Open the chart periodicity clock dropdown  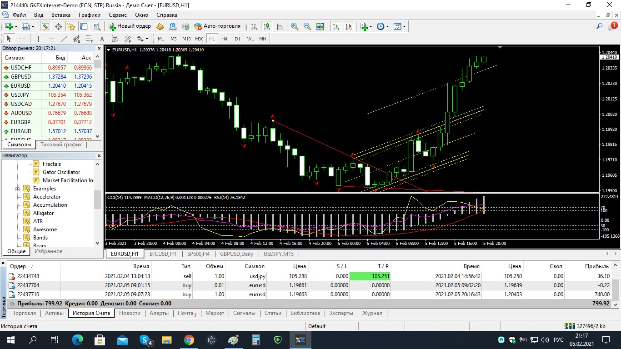(383, 26)
